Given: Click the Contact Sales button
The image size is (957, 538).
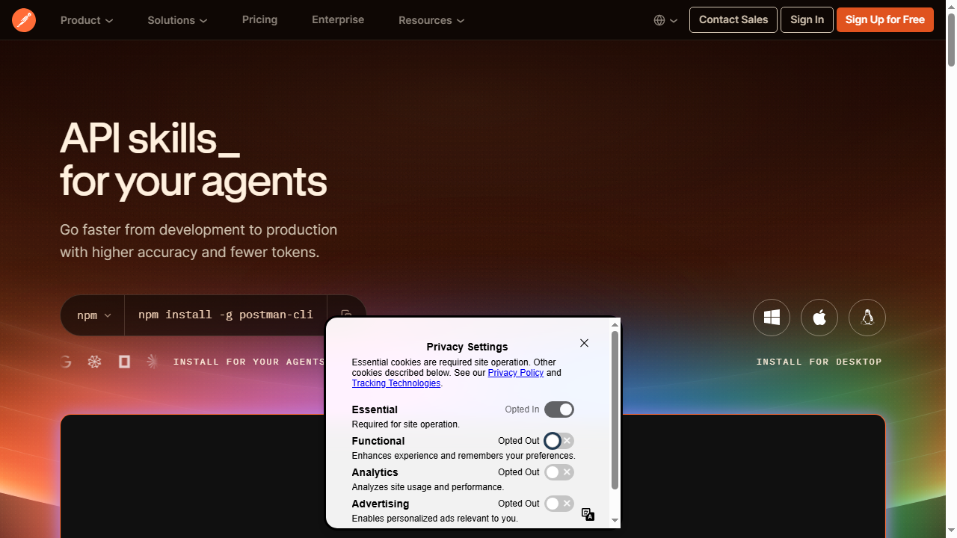Looking at the screenshot, I should click(x=733, y=19).
